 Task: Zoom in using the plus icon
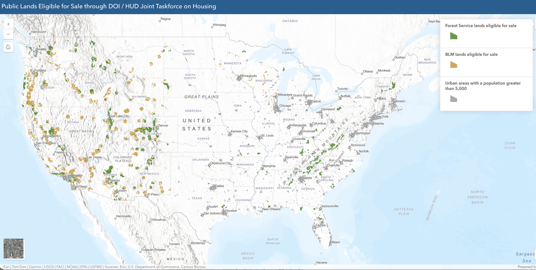pos(8,24)
